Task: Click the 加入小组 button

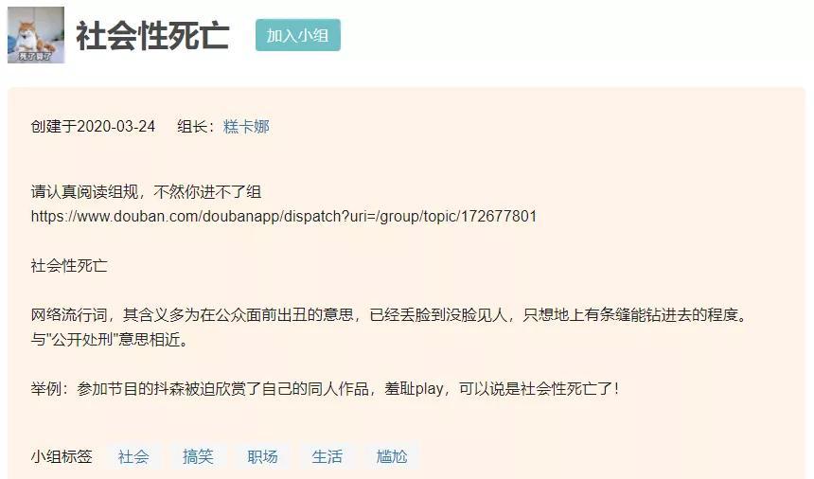Action: (298, 35)
